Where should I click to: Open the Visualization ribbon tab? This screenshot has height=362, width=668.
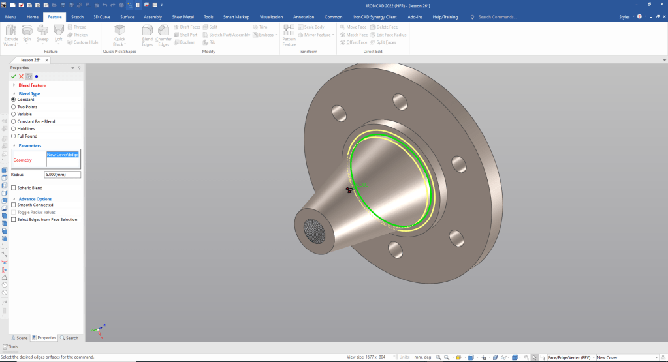click(x=271, y=16)
